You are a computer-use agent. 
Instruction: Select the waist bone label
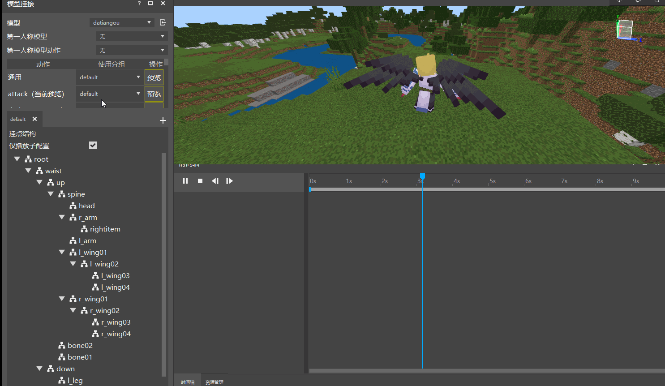coord(53,171)
